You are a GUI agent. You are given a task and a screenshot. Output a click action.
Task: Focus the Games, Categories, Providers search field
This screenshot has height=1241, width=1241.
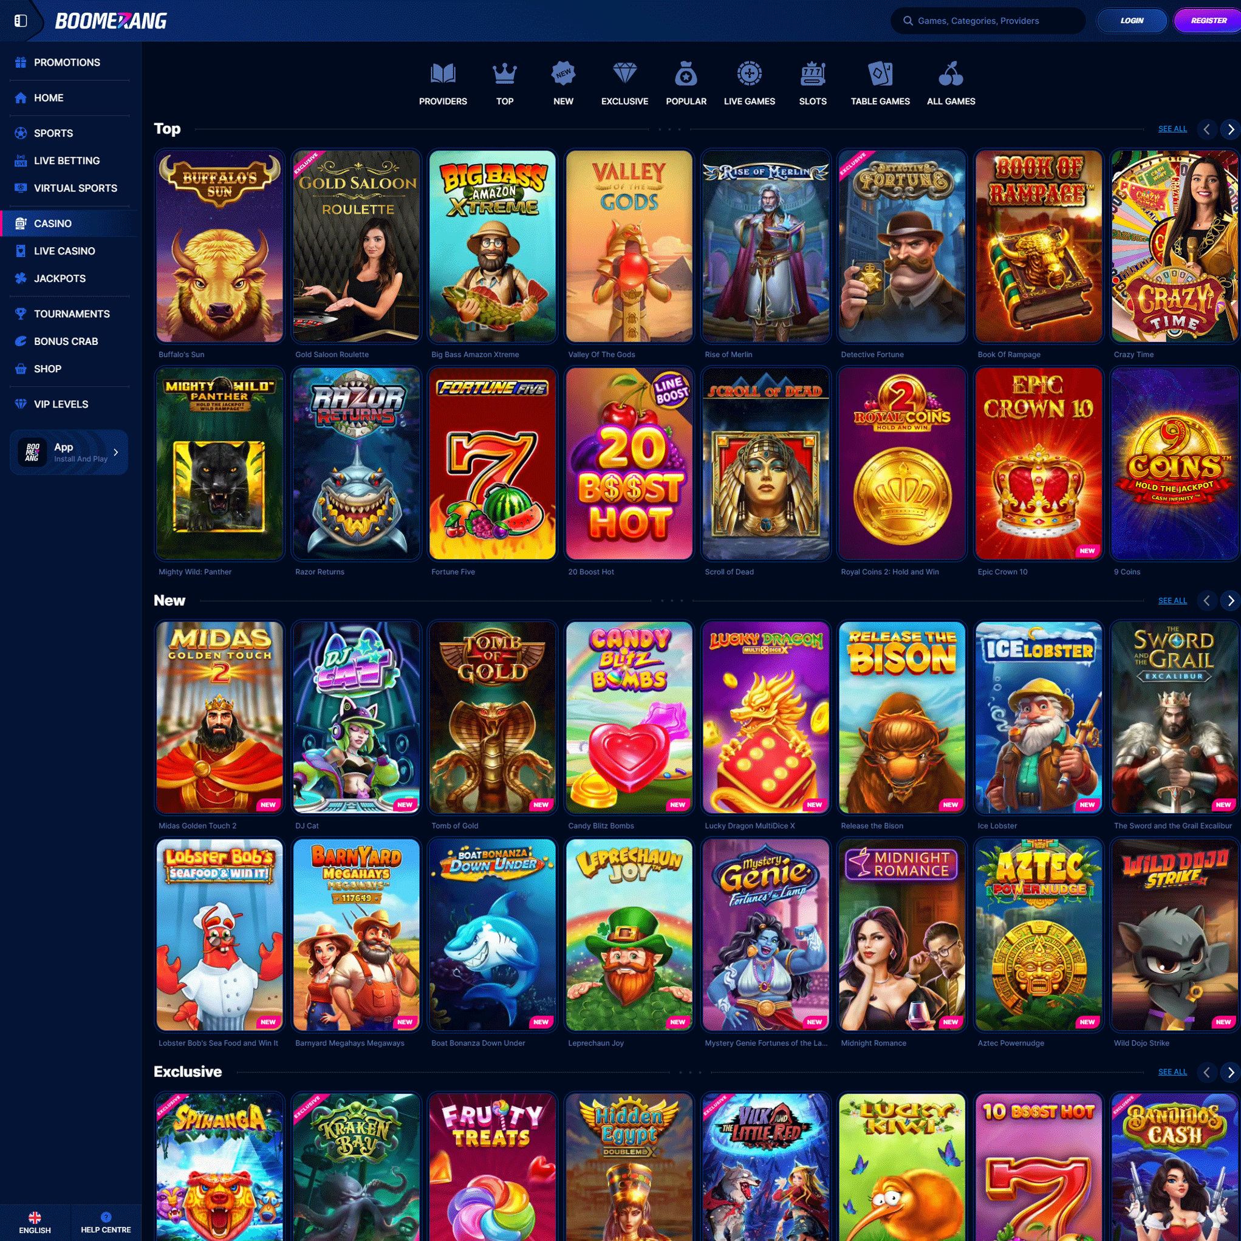point(988,21)
